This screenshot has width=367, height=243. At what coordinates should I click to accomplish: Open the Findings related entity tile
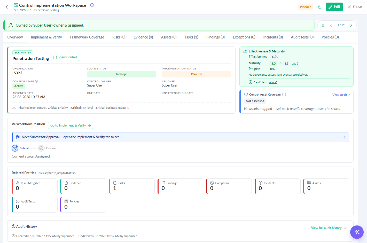[180, 186]
